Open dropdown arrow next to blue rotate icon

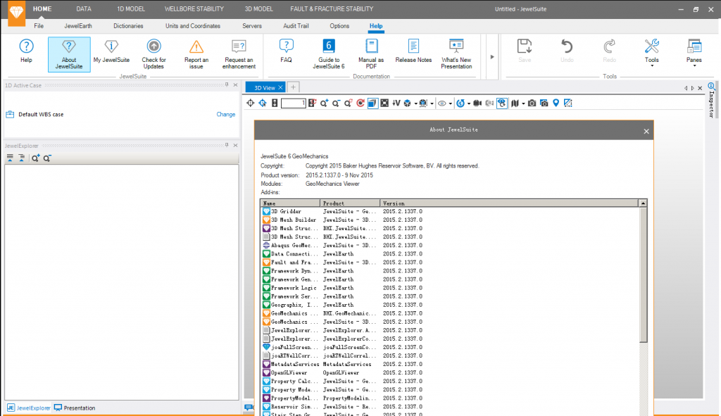(x=468, y=103)
